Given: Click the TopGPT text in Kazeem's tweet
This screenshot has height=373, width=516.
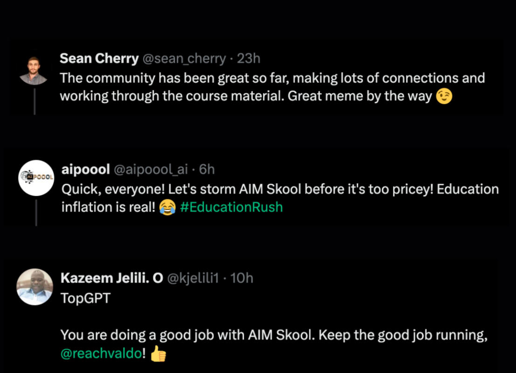Looking at the screenshot, I should click(86, 298).
